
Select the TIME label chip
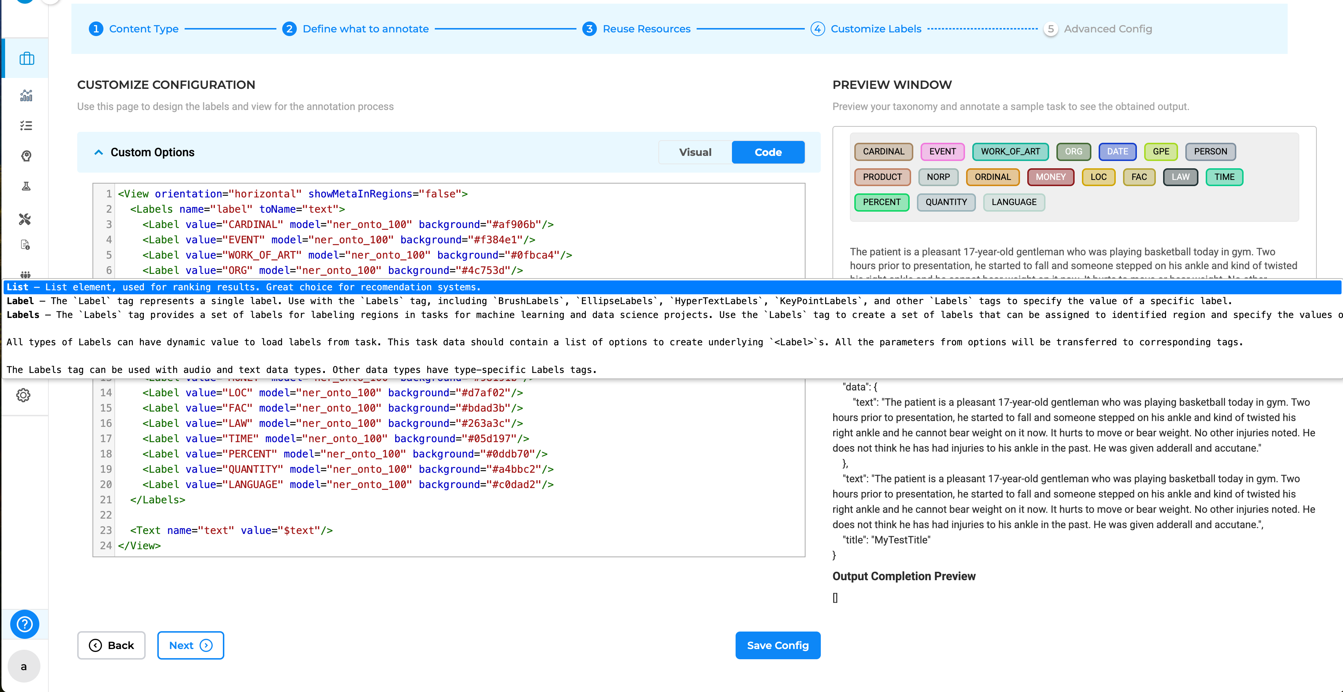1224,177
